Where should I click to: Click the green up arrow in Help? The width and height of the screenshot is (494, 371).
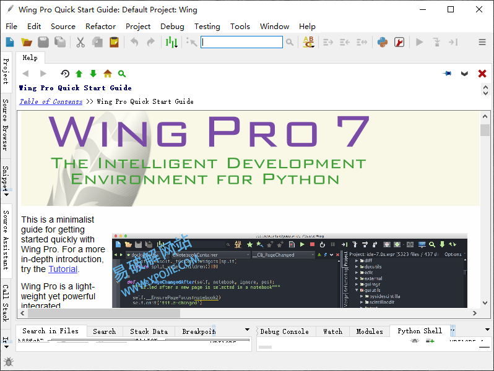pyautogui.click(x=79, y=74)
